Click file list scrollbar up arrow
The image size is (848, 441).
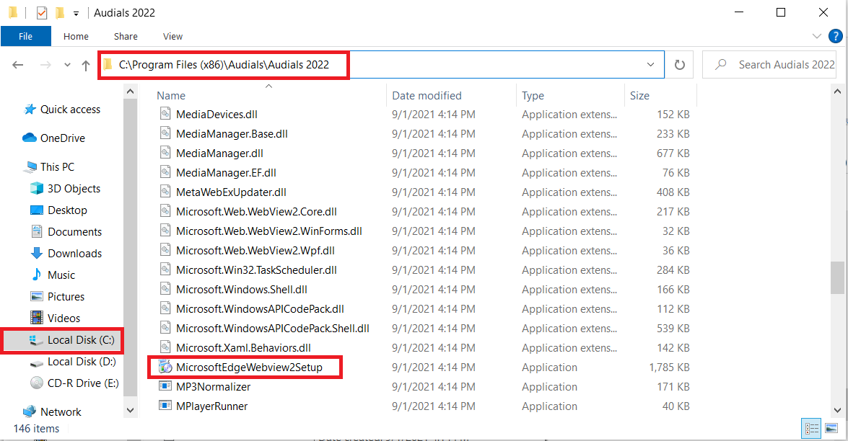click(838, 92)
